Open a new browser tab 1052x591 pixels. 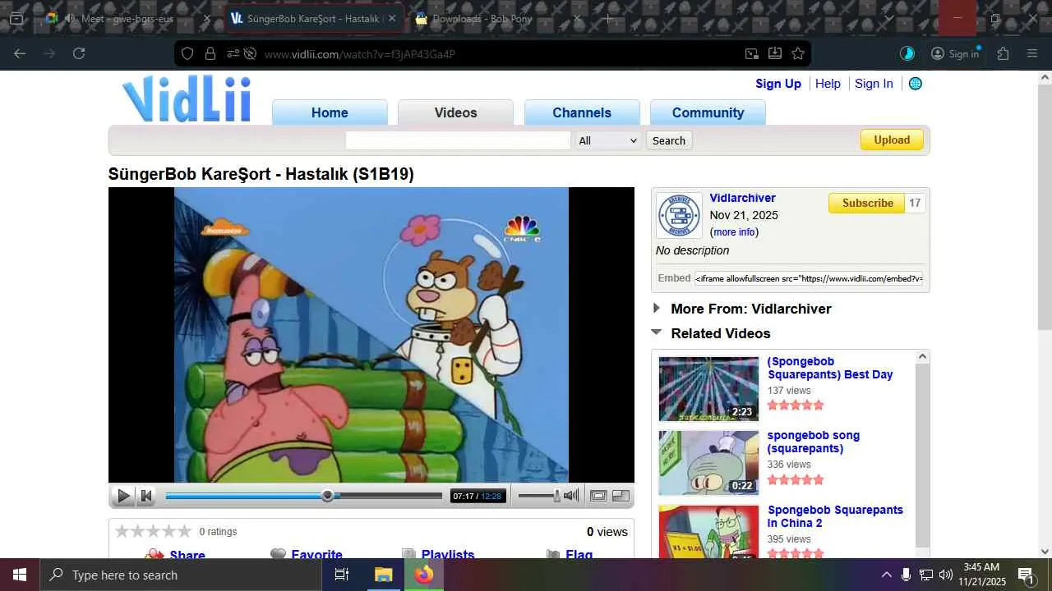608,18
